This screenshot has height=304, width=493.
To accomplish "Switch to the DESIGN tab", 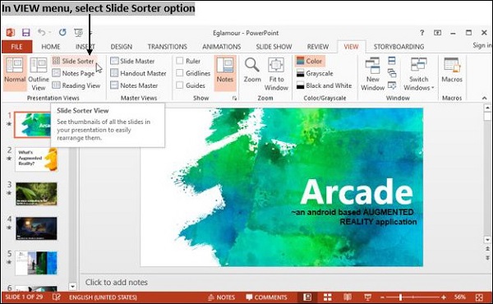I will coord(122,47).
